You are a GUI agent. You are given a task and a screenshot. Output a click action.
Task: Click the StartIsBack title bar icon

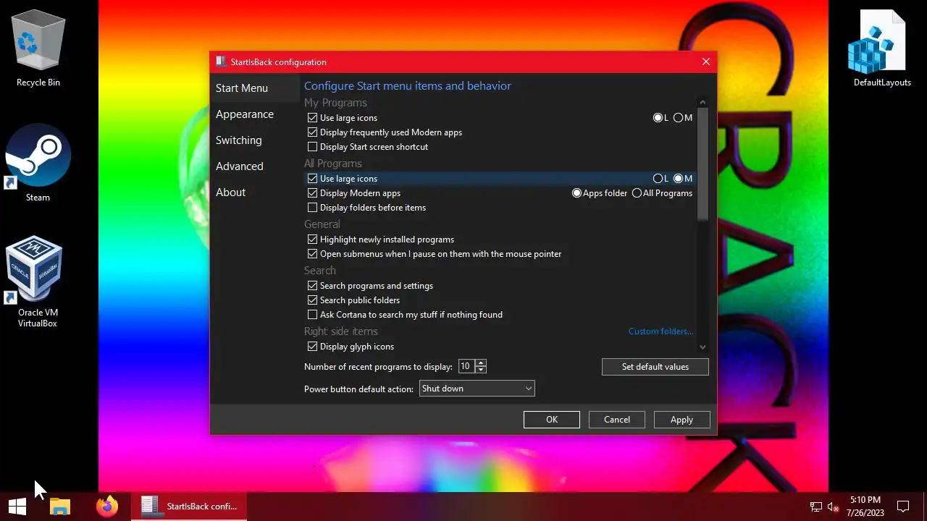(221, 62)
